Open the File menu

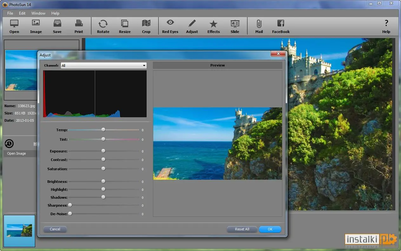(x=10, y=13)
